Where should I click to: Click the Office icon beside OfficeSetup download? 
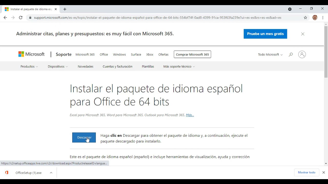point(7,173)
